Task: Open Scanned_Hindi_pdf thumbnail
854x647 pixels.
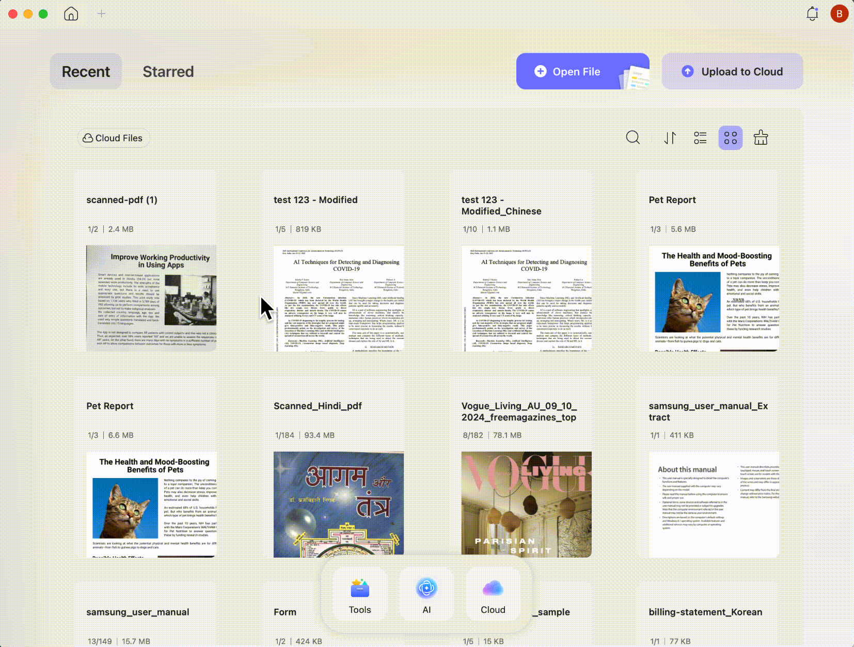Action: (339, 504)
